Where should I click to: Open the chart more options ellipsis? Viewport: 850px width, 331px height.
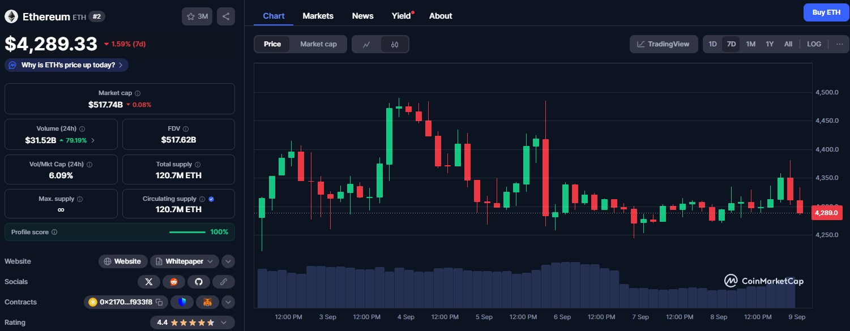point(840,44)
